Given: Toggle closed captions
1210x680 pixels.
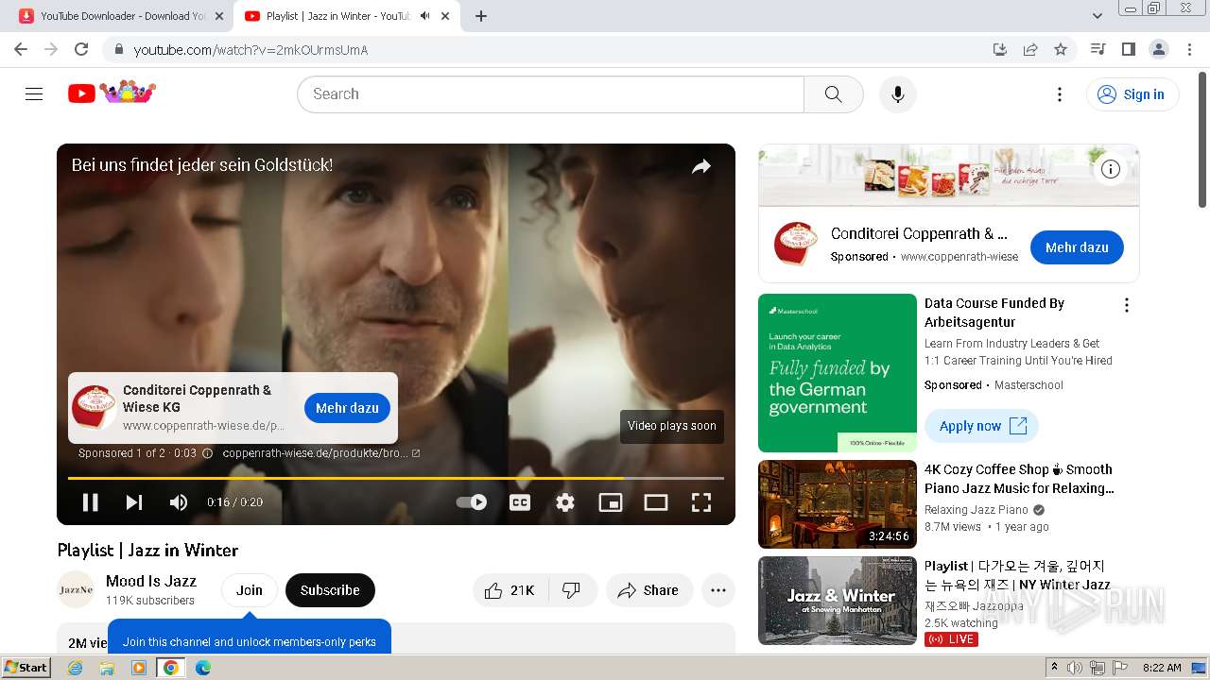Looking at the screenshot, I should 520,502.
